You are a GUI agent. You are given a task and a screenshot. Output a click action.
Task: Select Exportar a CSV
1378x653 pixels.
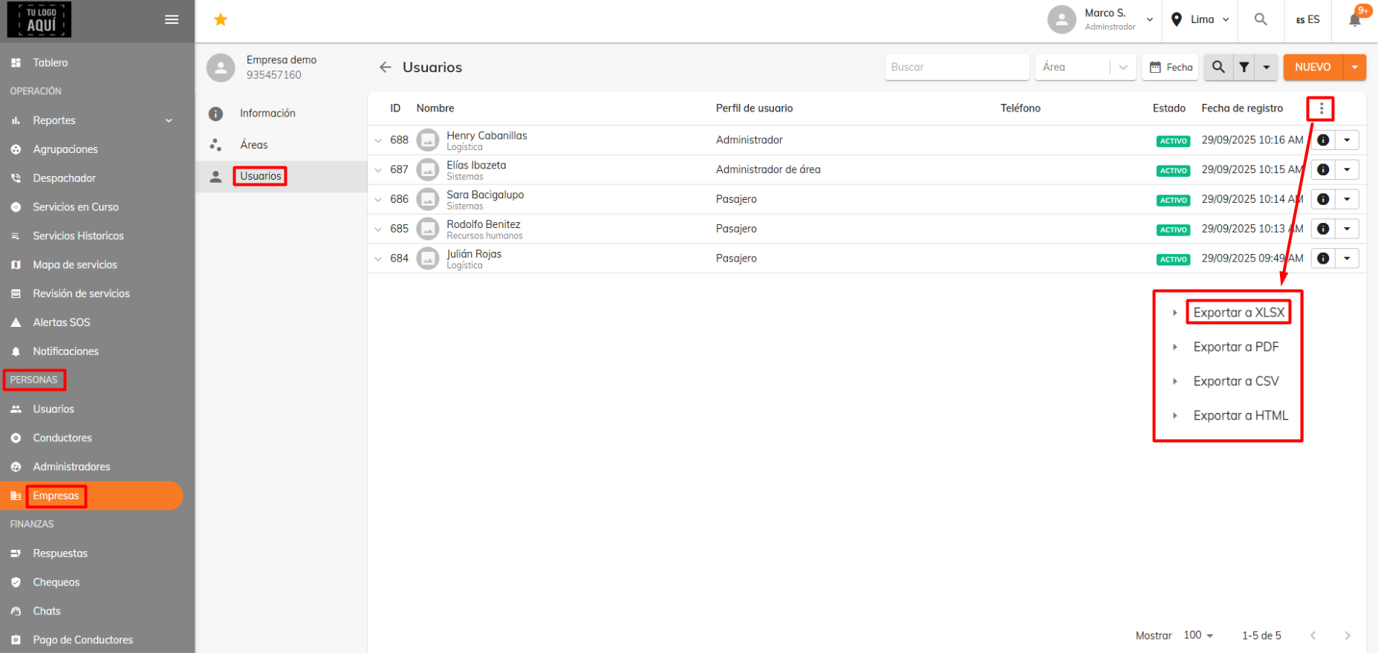[x=1235, y=381]
